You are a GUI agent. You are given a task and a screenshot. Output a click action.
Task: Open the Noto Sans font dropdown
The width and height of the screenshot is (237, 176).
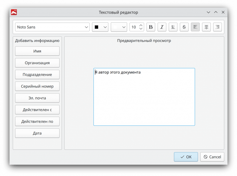click(52, 27)
